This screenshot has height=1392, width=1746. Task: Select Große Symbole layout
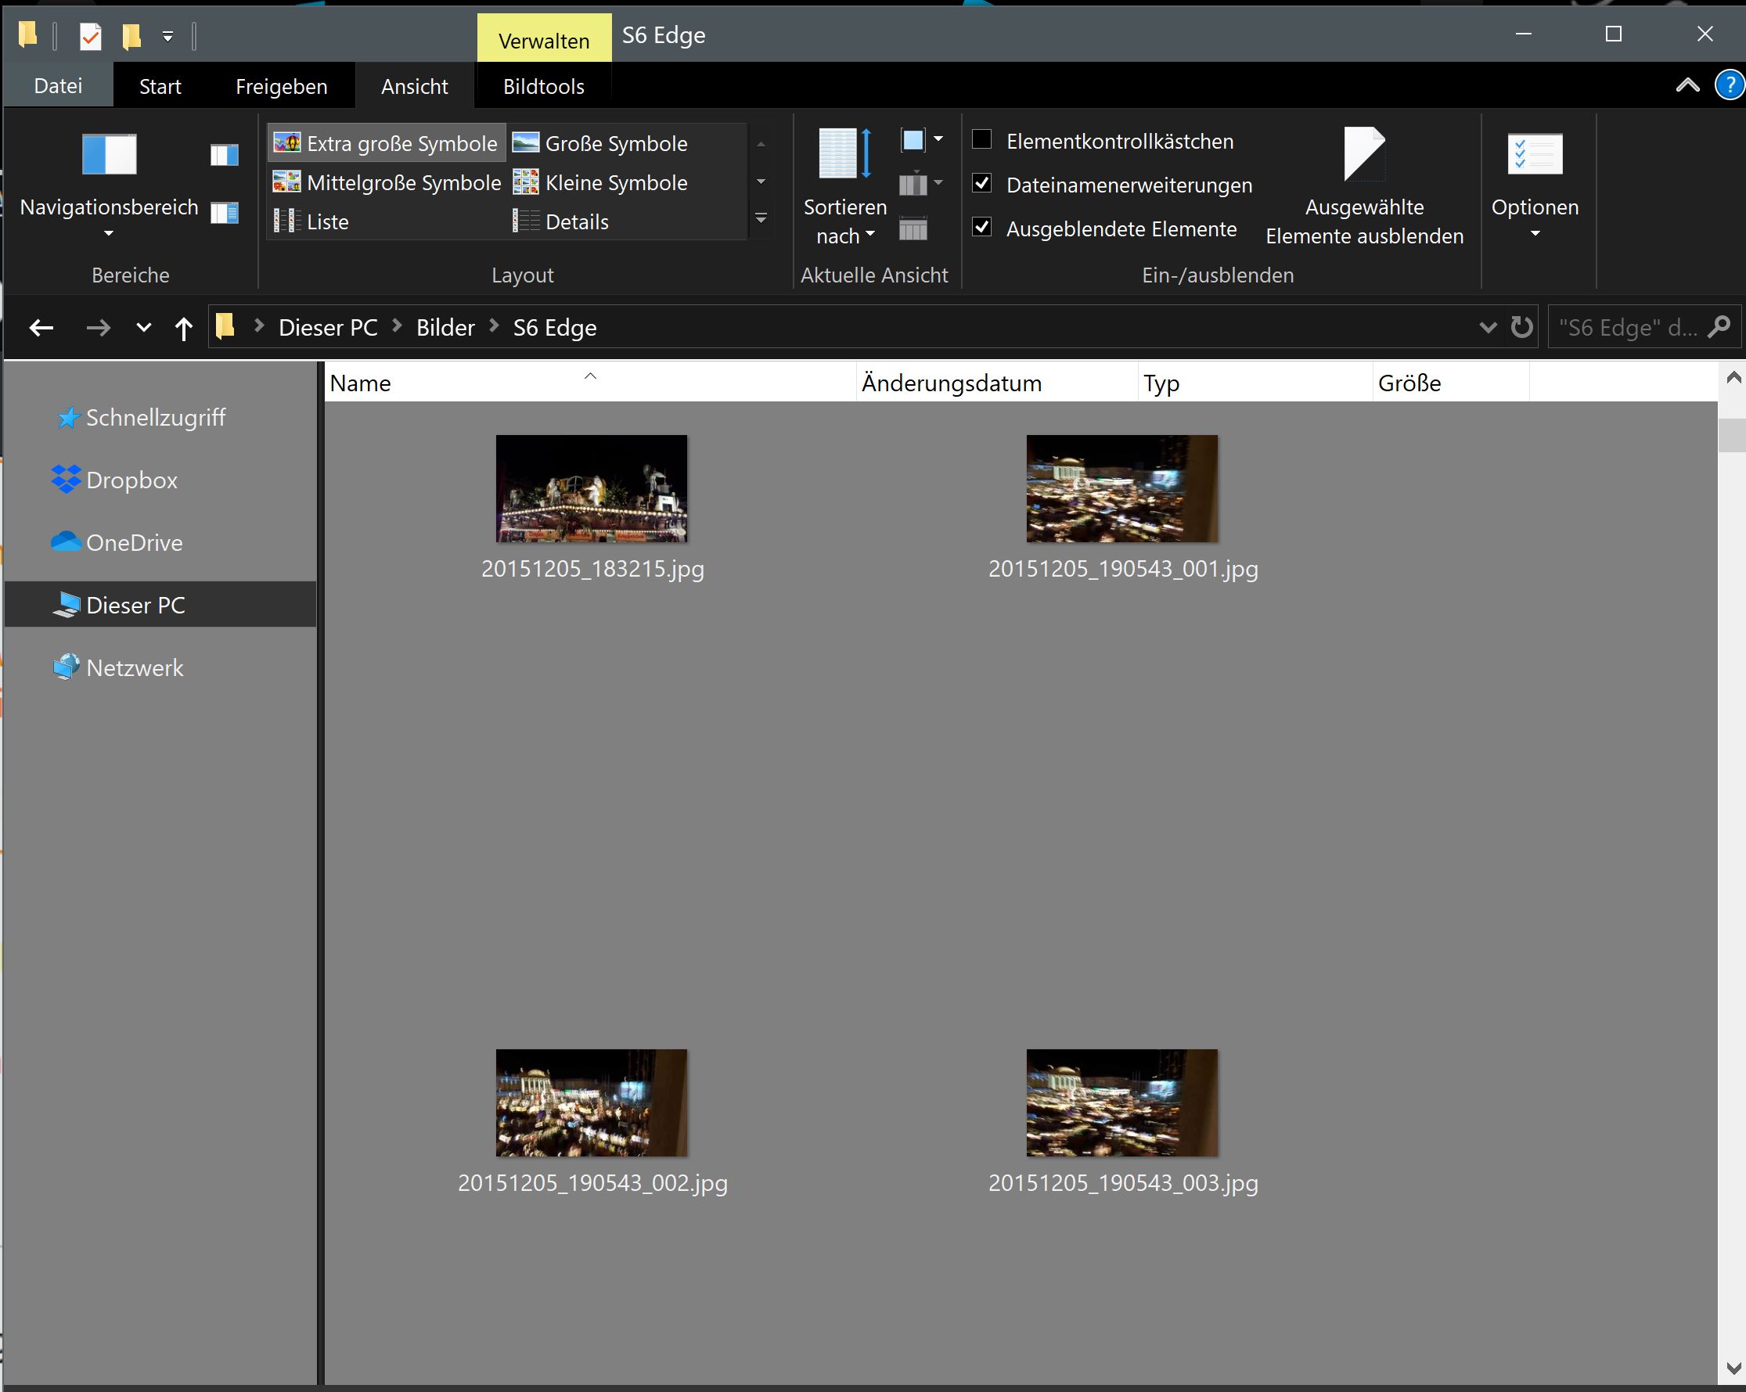[601, 143]
